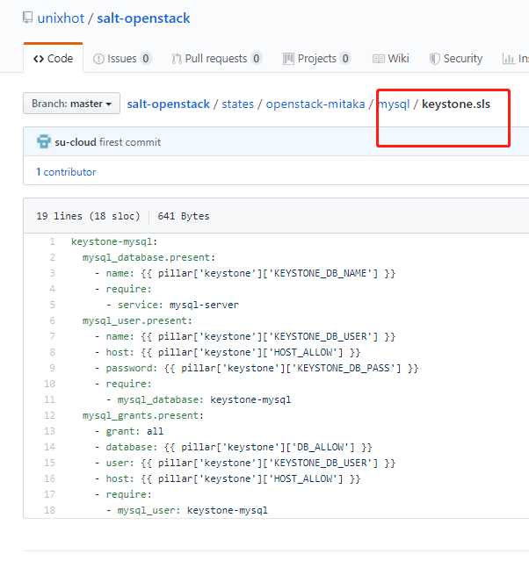Screen dimensions: 529x568
Task: Open the 'firest commit' message link
Action: pyautogui.click(x=130, y=142)
